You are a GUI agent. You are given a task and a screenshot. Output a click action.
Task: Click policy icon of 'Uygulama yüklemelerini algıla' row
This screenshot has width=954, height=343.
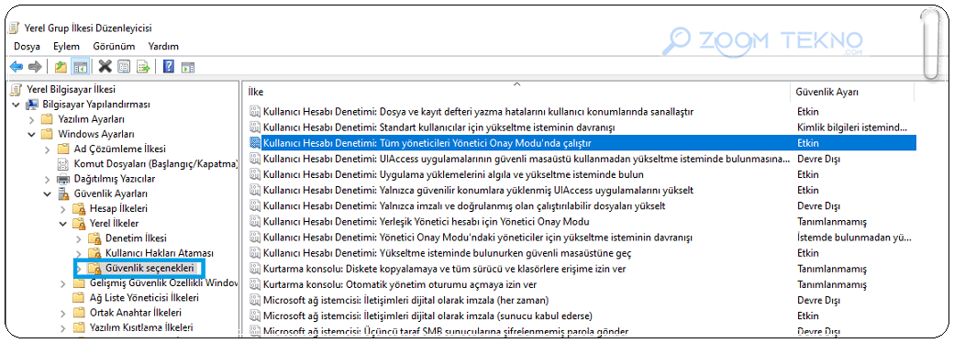(x=254, y=174)
